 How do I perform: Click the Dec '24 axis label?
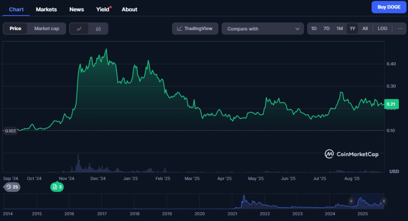click(x=98, y=178)
